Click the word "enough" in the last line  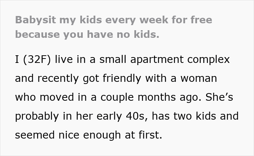[x=102, y=135]
